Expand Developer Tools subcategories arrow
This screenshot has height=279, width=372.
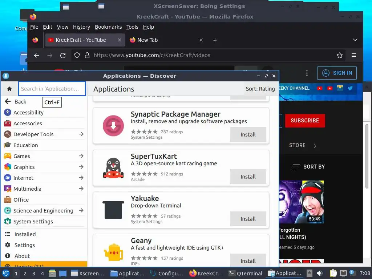point(81,134)
